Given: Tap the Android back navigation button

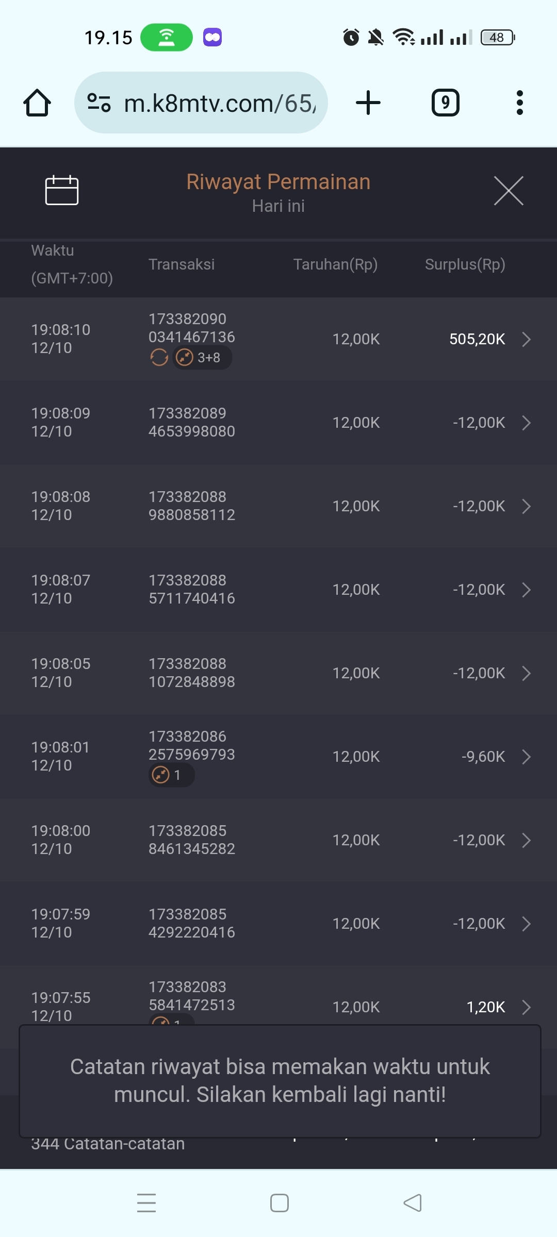Looking at the screenshot, I should (x=412, y=1203).
